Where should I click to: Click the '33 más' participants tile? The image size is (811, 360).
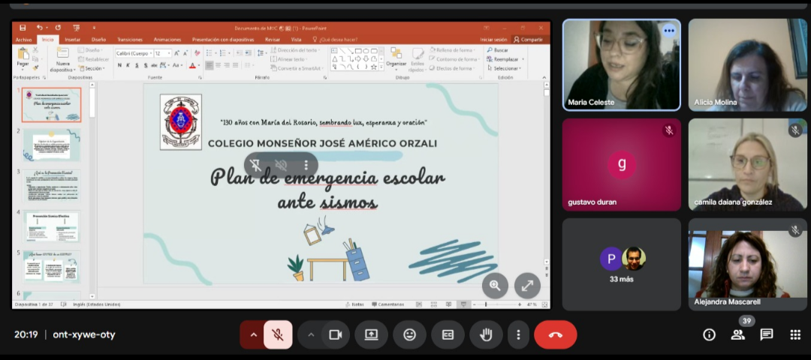click(x=622, y=265)
